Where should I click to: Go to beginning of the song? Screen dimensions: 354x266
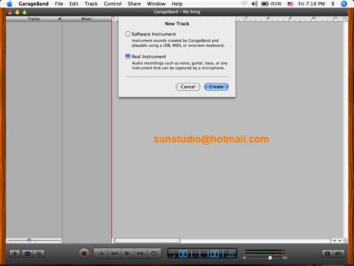pos(101,254)
